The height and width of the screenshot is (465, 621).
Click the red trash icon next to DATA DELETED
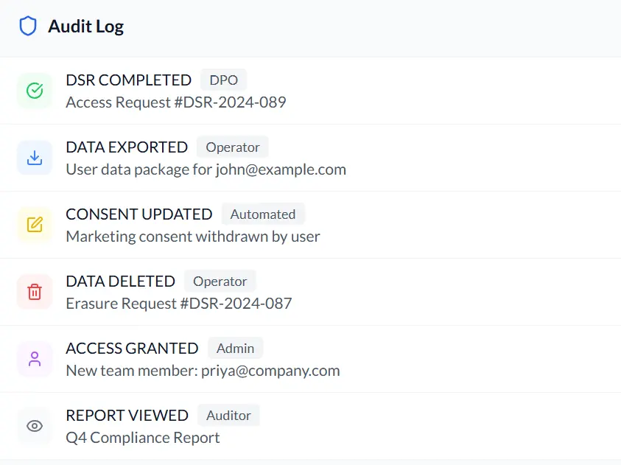(x=34, y=292)
